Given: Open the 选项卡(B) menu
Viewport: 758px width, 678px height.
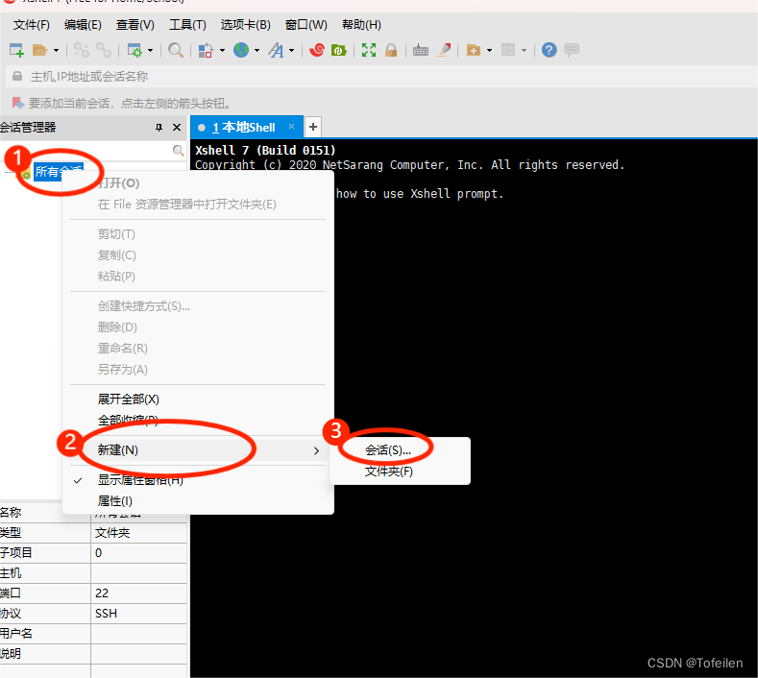Looking at the screenshot, I should (x=246, y=25).
